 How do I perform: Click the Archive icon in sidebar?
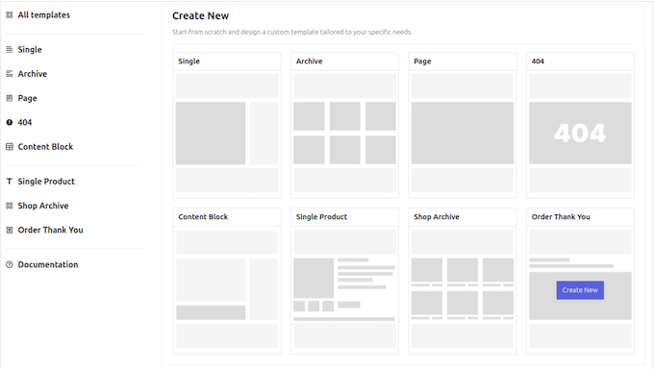[10, 74]
